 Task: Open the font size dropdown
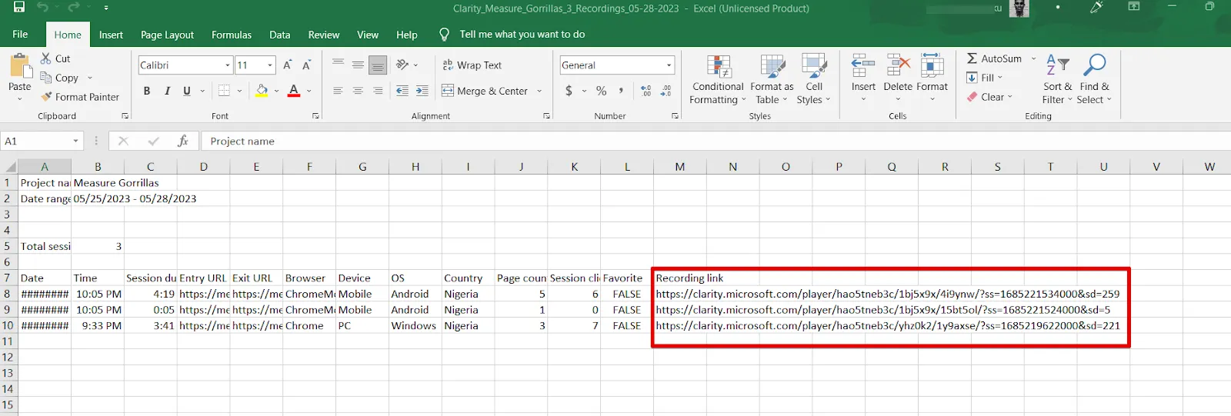pos(270,65)
